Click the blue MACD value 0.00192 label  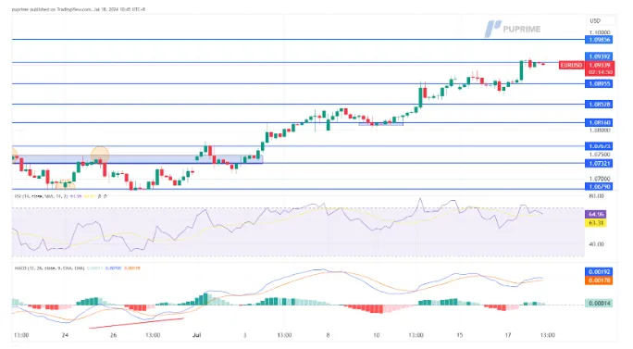tap(599, 272)
